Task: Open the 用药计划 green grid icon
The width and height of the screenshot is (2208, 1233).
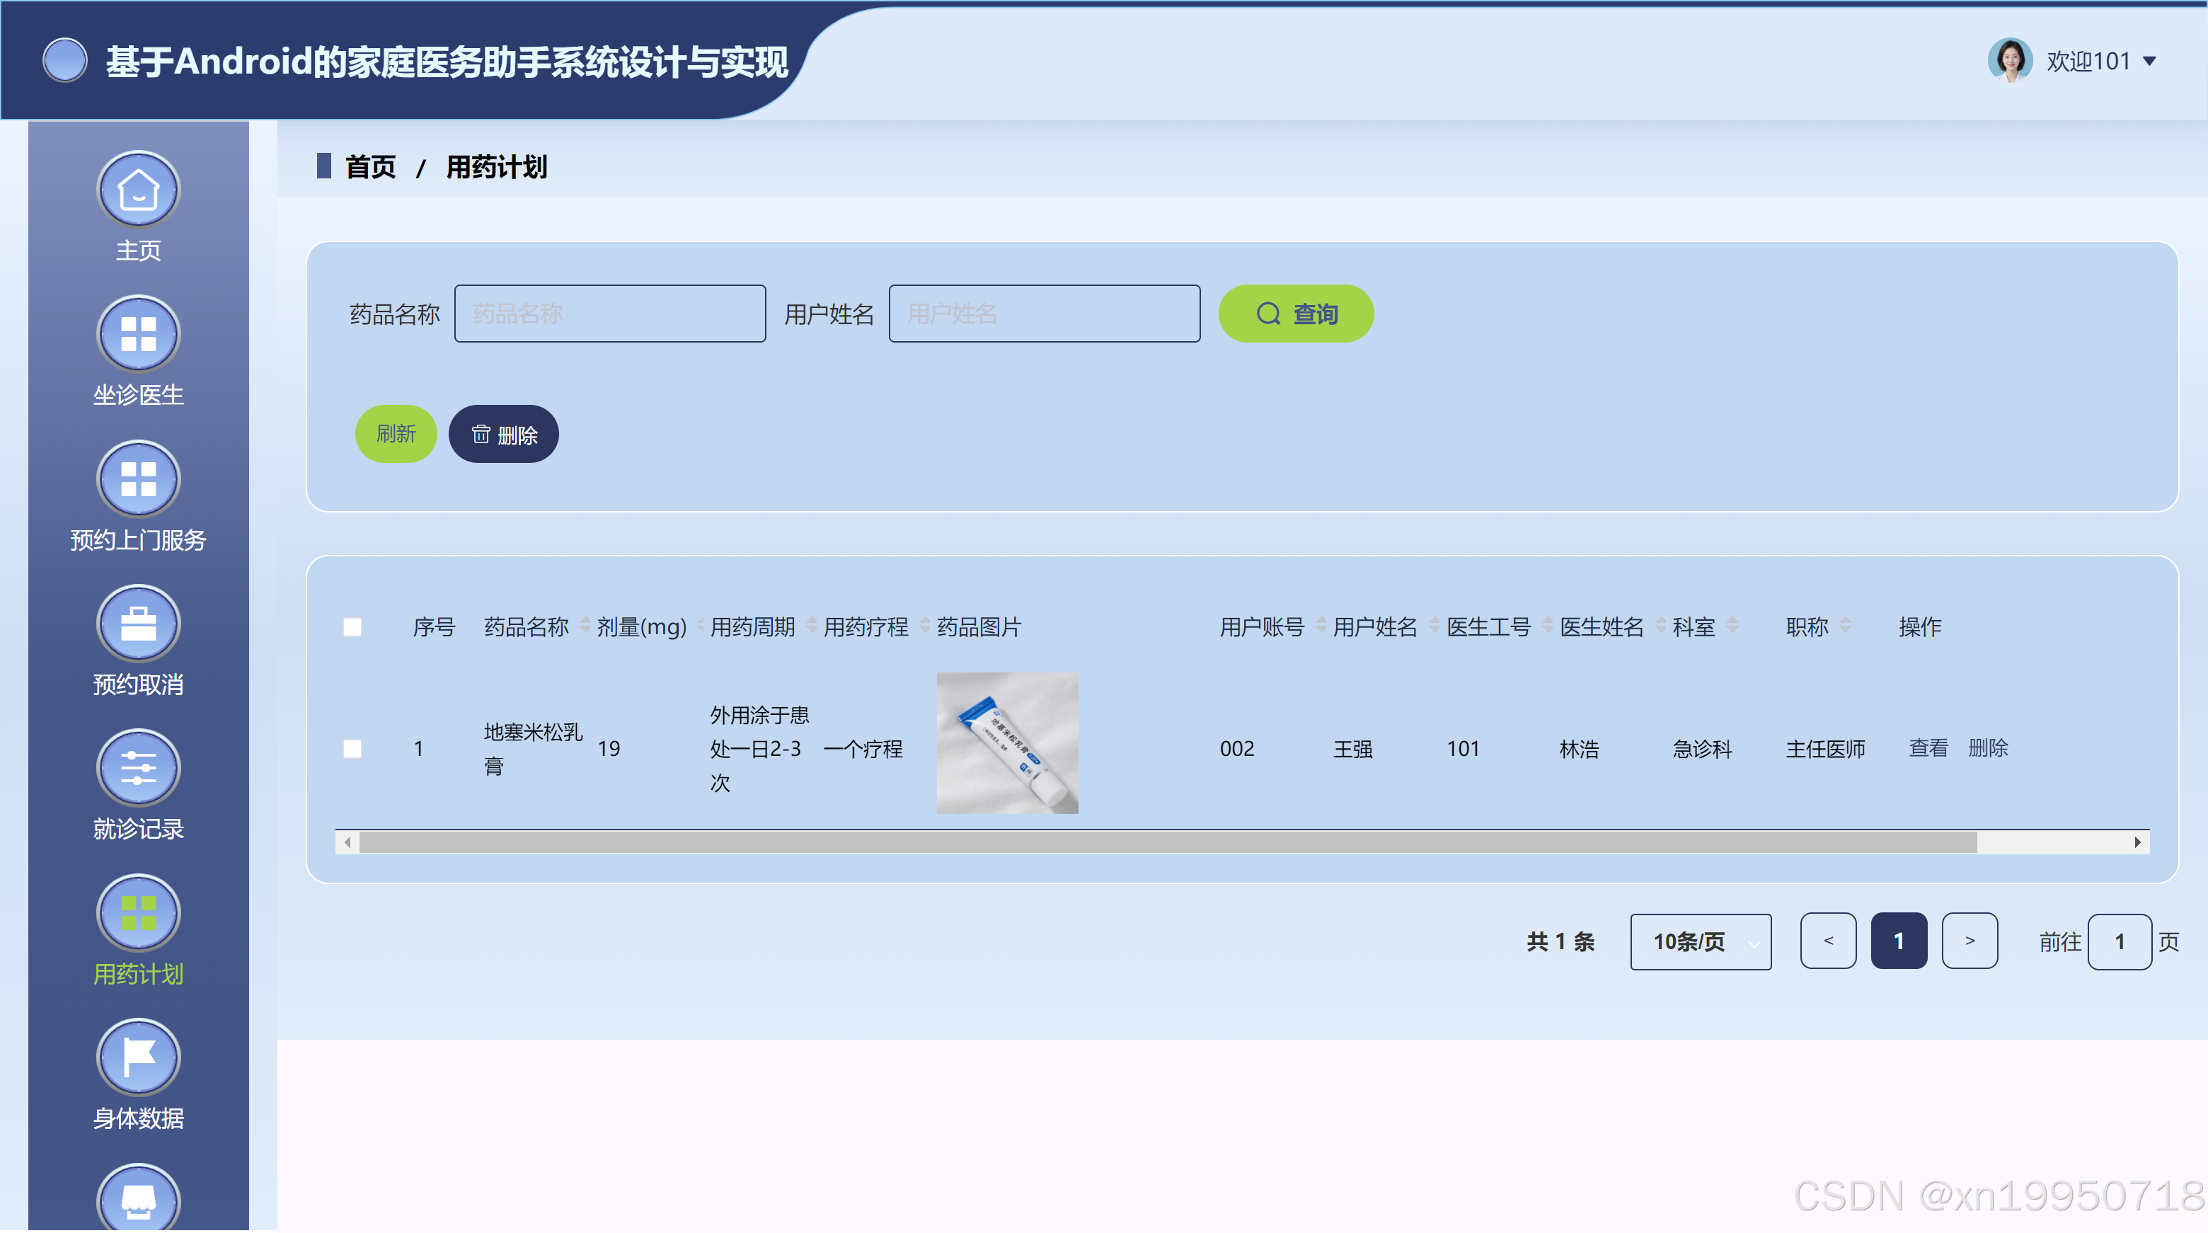Action: point(138,913)
